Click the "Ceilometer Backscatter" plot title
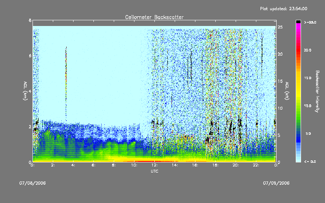The width and height of the screenshot is (325, 203). (x=154, y=17)
